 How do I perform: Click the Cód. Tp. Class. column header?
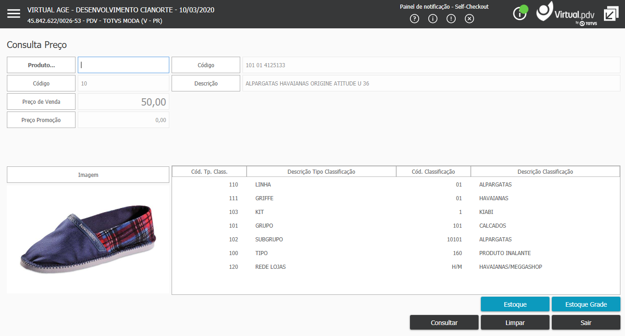210,172
